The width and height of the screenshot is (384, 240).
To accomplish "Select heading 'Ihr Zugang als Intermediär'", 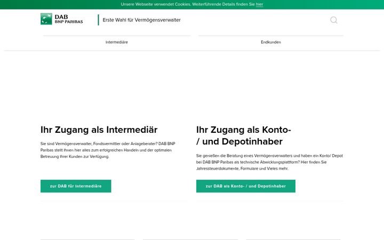I will 99,130.
